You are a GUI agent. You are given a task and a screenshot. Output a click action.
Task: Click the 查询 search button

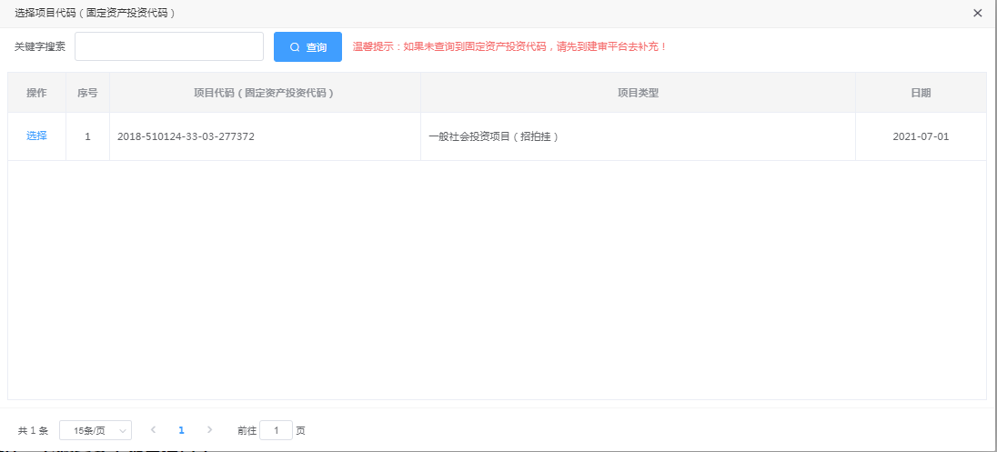tap(307, 47)
